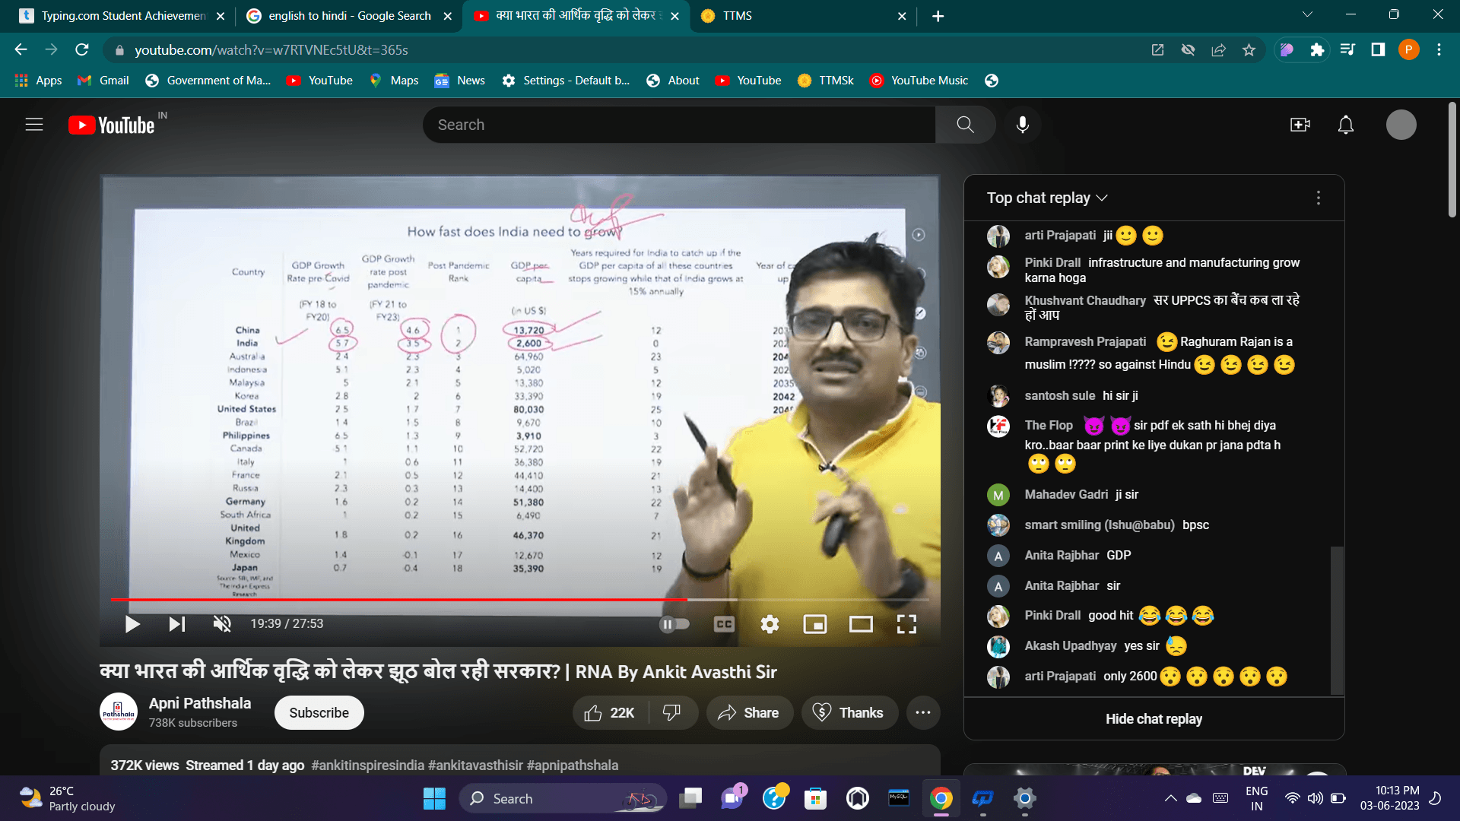Screen dimensions: 1460x821
Task: Subscribe to Apni Pathshala channel
Action: pos(319,713)
